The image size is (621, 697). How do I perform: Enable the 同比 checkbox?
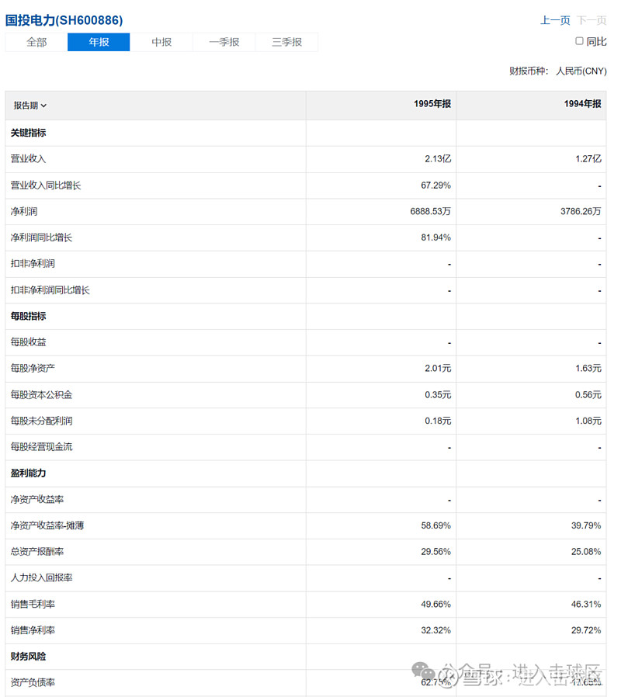point(579,41)
